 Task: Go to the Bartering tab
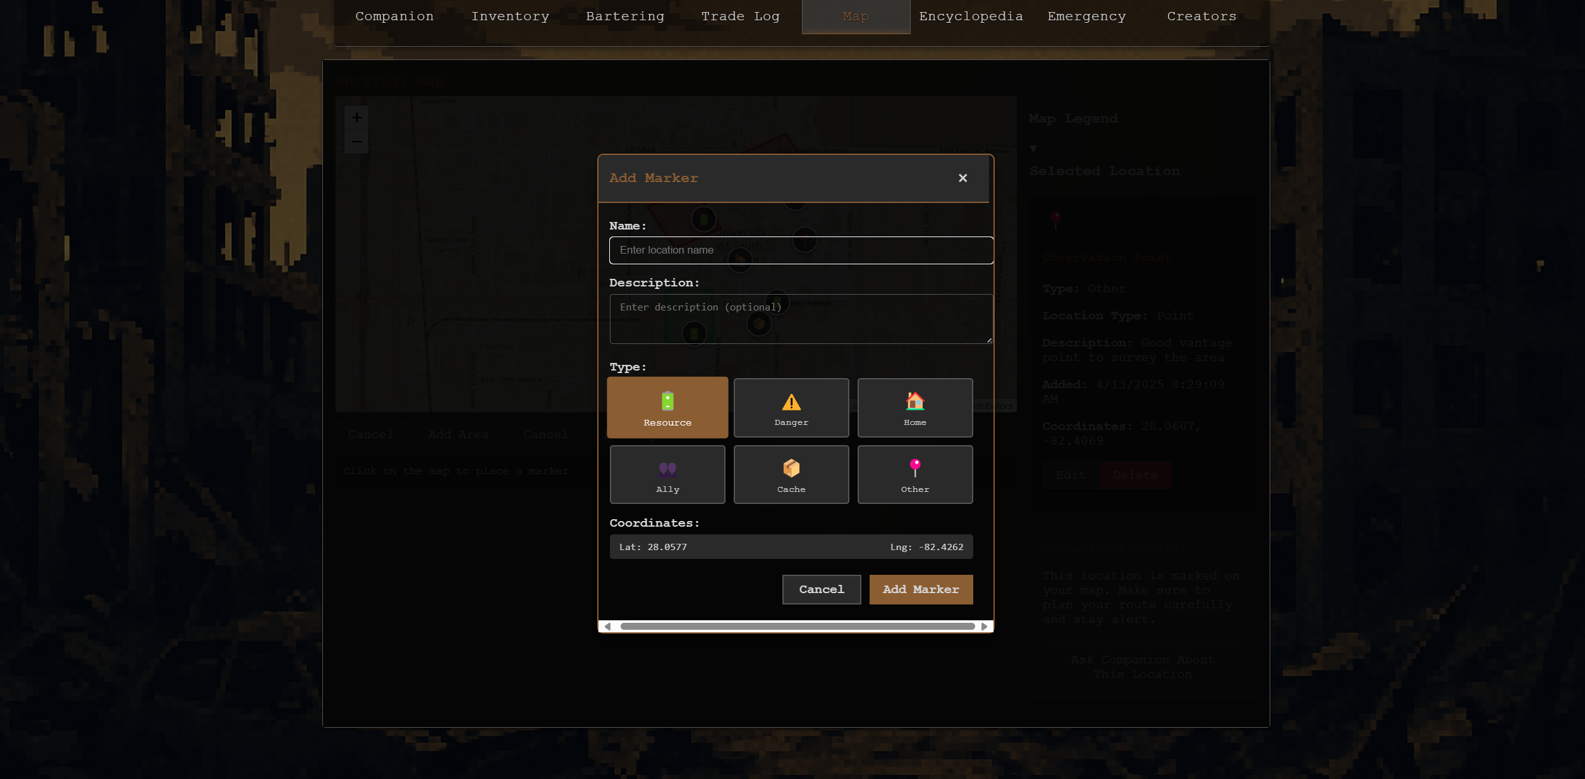point(625,16)
